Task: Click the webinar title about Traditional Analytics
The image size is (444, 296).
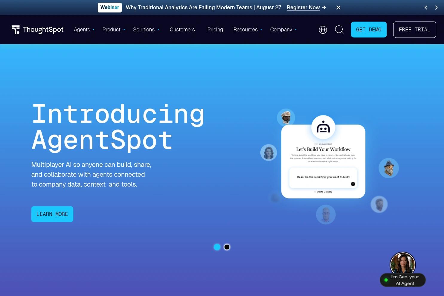Action: [204, 7]
